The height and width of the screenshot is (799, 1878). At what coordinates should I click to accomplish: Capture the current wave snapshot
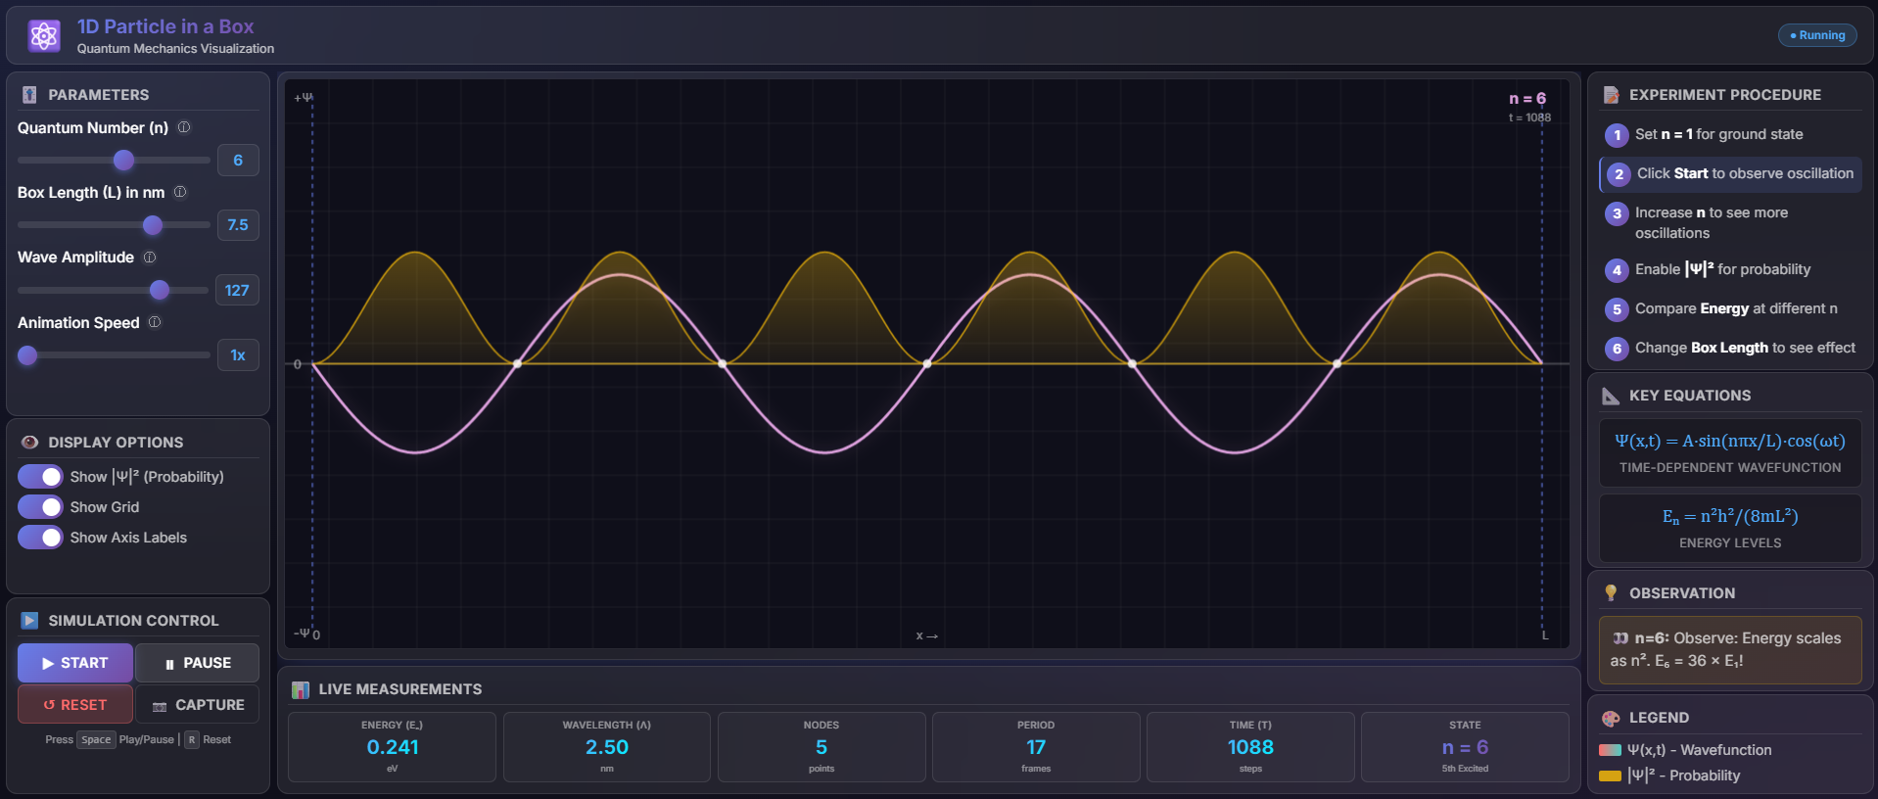197,705
